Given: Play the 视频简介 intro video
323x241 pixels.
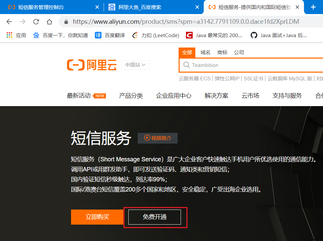Looking at the screenshot, I should (x=157, y=138).
